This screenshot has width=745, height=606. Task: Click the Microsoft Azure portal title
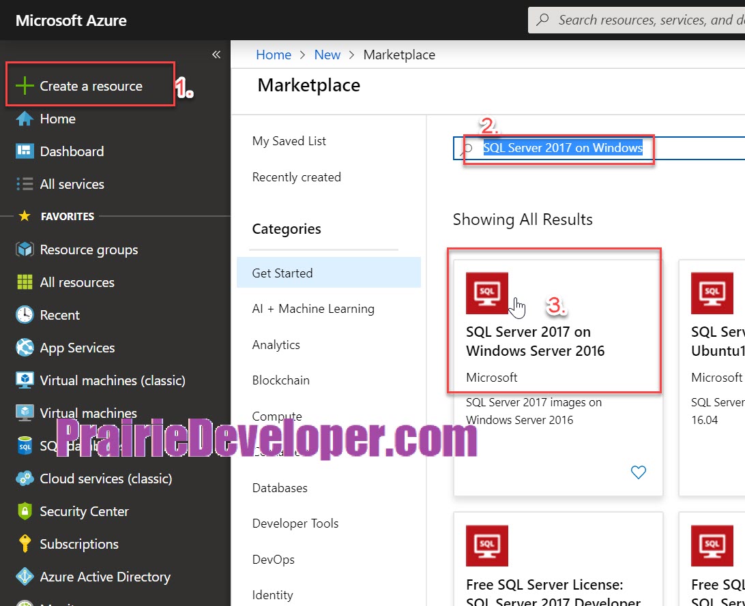pyautogui.click(x=71, y=20)
